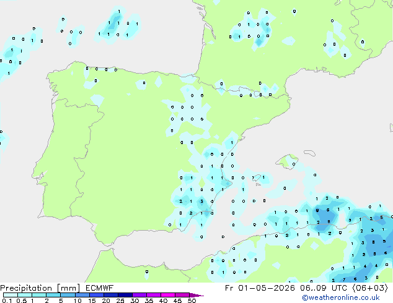Viewport: 393px width, 303px height.
Task: Click the legend label '25'
Action: click(120, 301)
